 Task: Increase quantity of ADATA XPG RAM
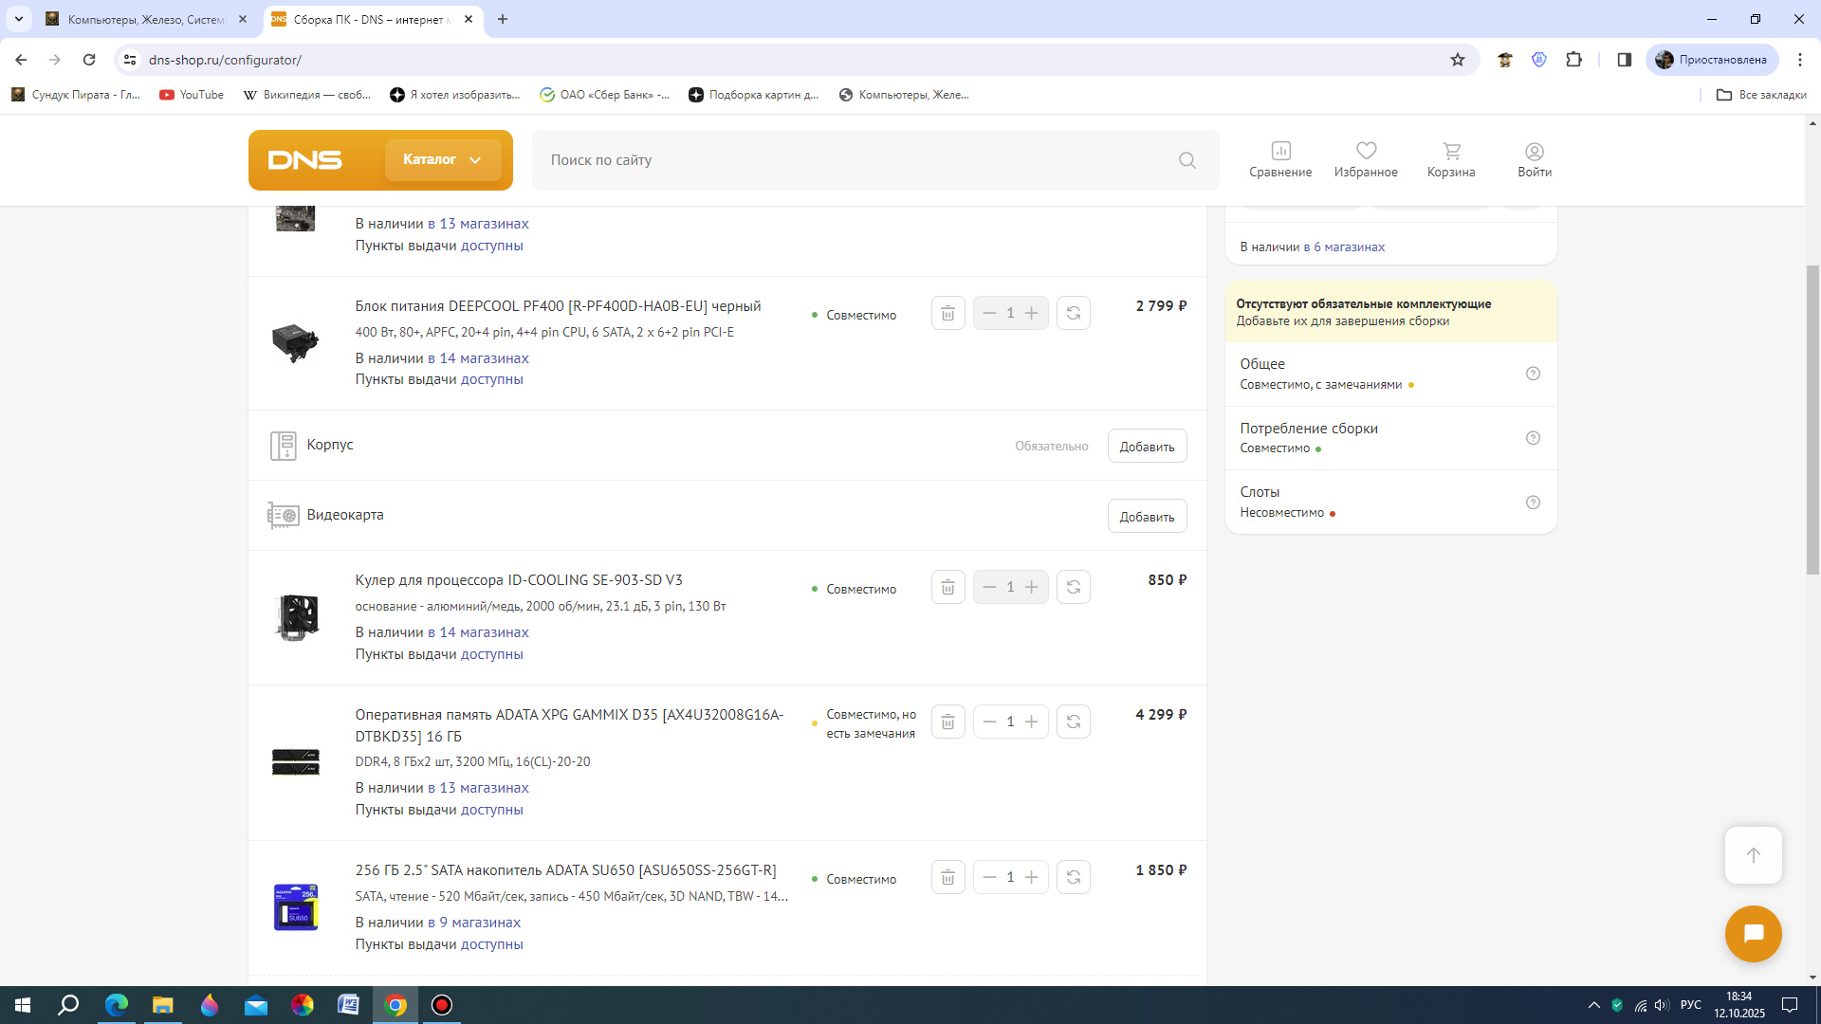(x=1032, y=722)
